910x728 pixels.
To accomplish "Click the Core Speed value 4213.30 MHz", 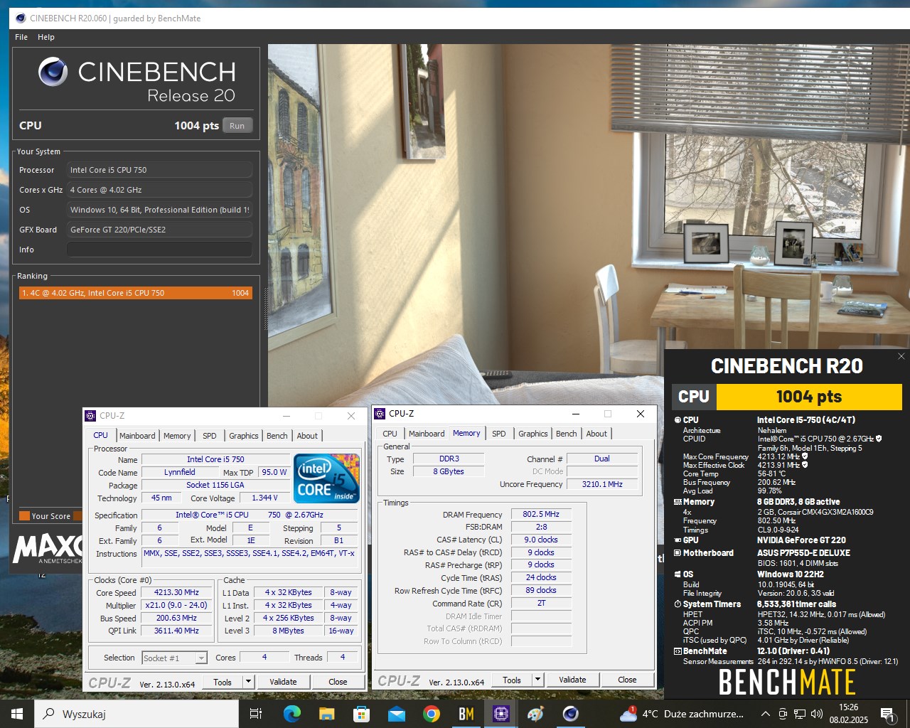I will coord(177,593).
